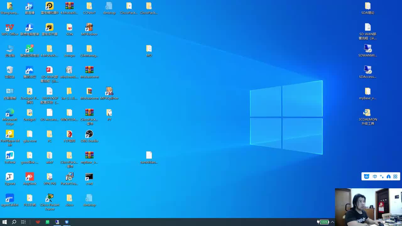Screen dimensions: 402x226
Task: Open the IME toolbox grid icon
Action: coord(395,177)
